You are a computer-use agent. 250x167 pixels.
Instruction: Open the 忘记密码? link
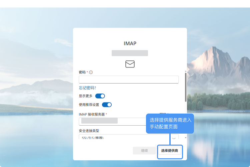pos(87,88)
